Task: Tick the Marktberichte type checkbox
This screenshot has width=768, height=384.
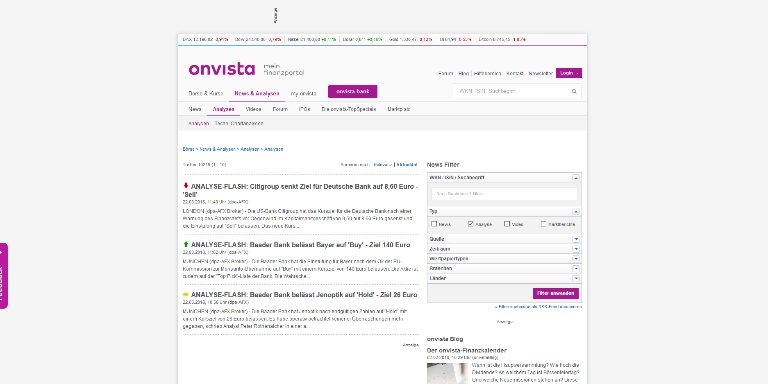Action: pos(544,224)
